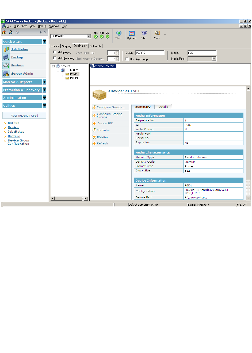This screenshot has width=252, height=353.
Task: Click the Job Status bar-chart icon
Action: coord(6,49)
